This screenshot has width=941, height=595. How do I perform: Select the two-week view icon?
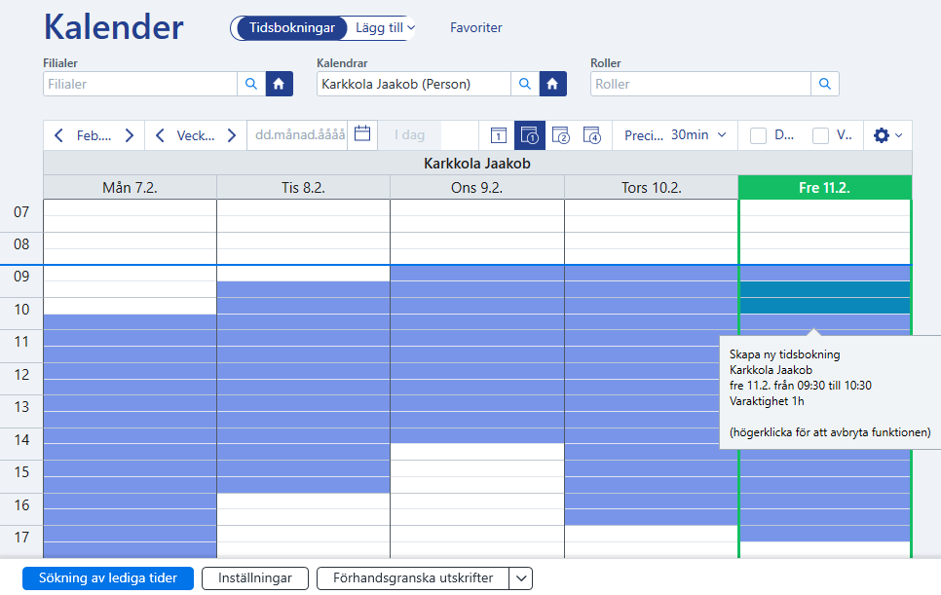click(560, 135)
